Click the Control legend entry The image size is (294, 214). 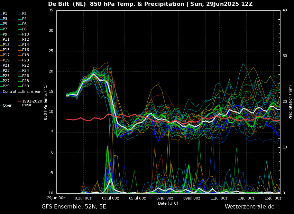[x=8, y=92]
